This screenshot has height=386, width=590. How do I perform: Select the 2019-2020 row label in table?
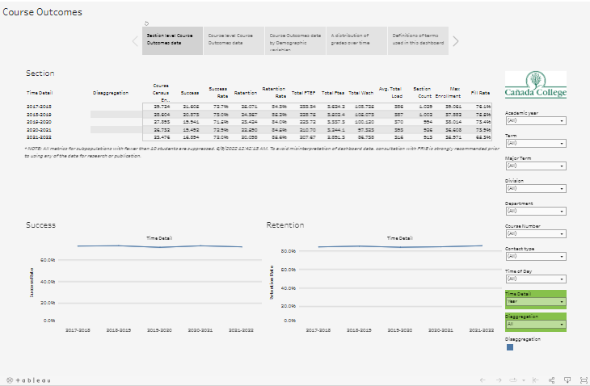[x=39, y=122]
